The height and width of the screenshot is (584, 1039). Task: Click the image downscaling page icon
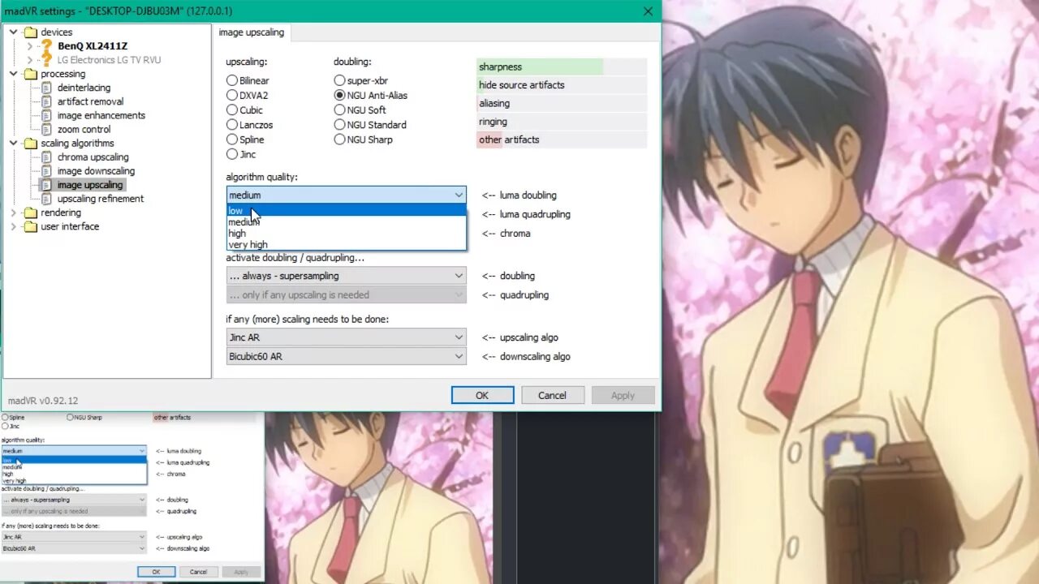tap(47, 171)
